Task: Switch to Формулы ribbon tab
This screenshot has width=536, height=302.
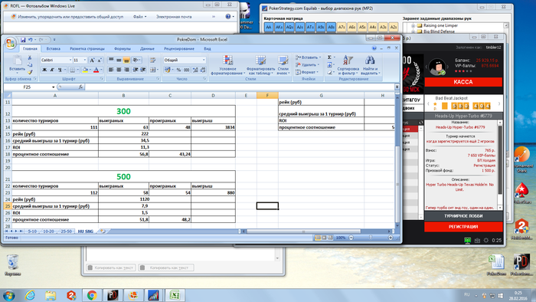Action: pos(123,48)
